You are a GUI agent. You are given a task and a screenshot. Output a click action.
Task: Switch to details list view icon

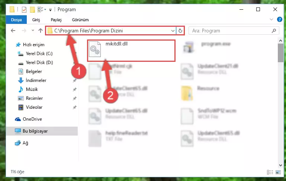tap(270, 172)
